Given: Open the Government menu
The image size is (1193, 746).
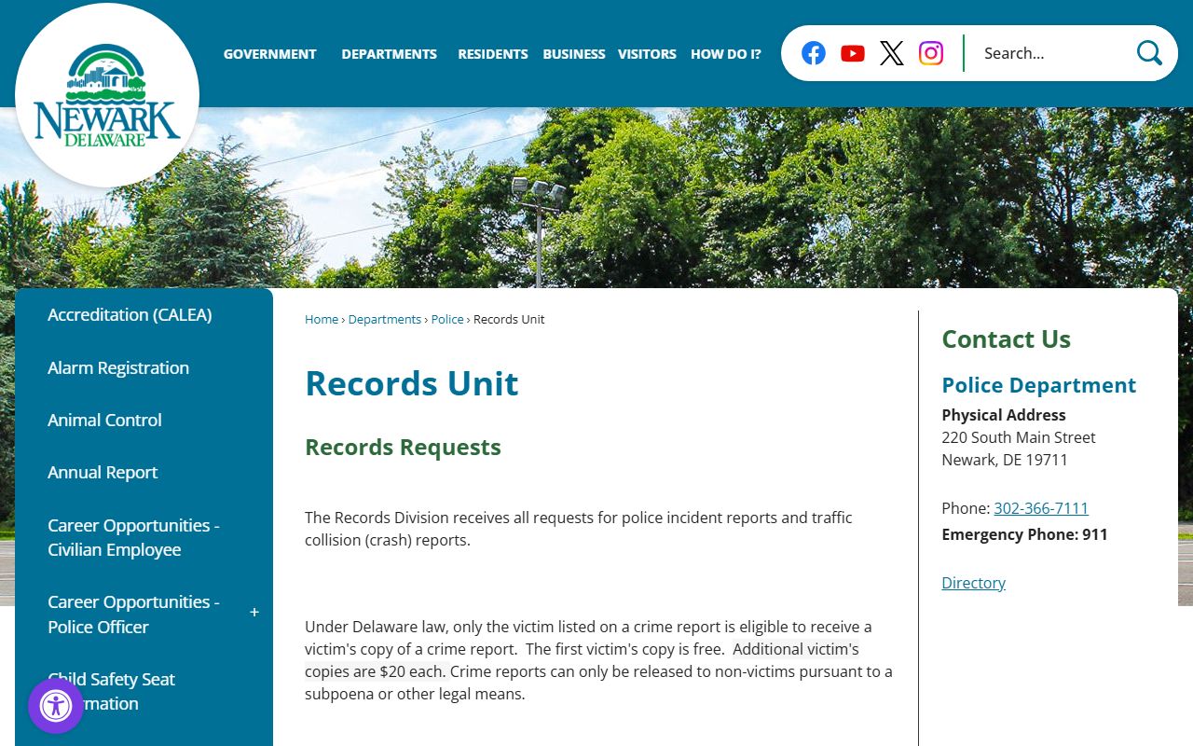Looking at the screenshot, I should click(269, 54).
